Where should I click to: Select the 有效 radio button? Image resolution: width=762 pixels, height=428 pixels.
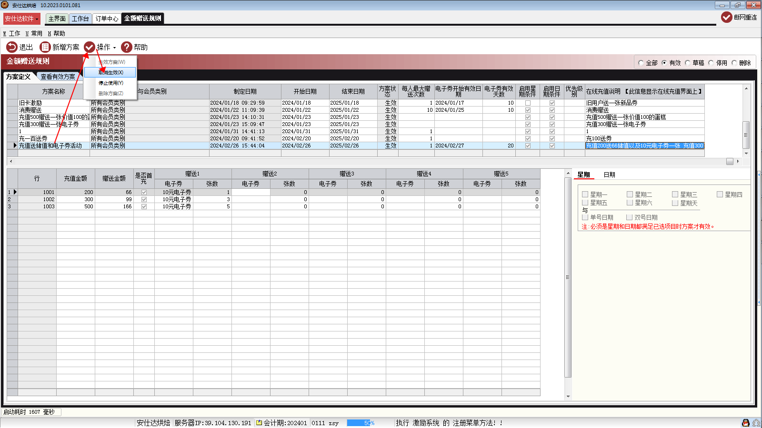click(x=664, y=63)
